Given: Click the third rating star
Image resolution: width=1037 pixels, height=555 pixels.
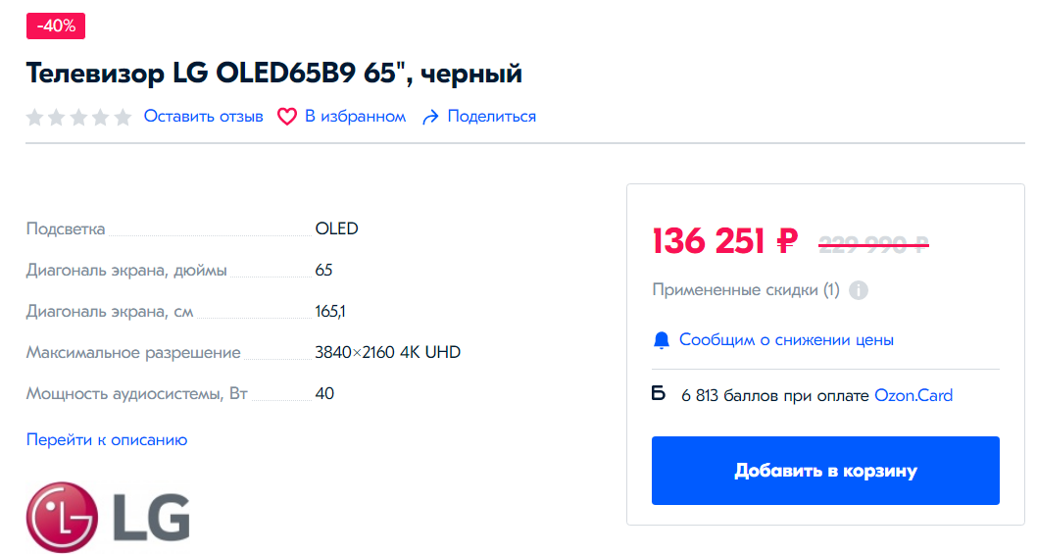Looking at the screenshot, I should (78, 118).
